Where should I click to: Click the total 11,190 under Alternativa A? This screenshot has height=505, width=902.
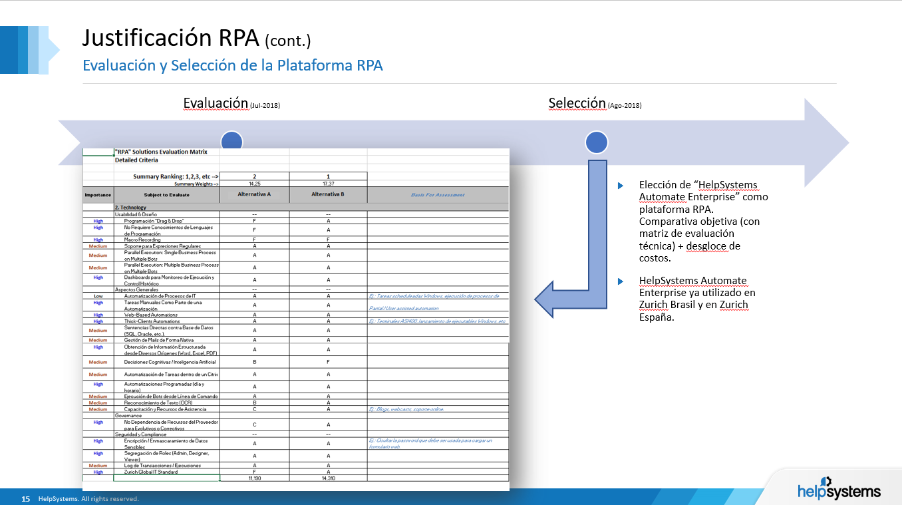(x=254, y=478)
